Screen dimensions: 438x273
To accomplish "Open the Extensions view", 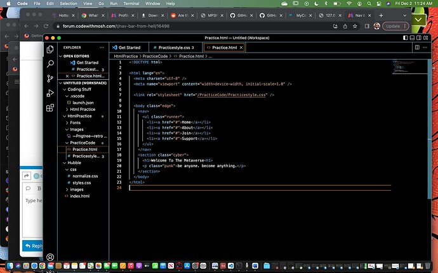I will click(x=50, y=108).
